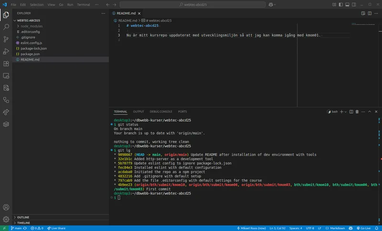The image size is (382, 231).
Task: Open the View menu
Action: [x=51, y=4]
